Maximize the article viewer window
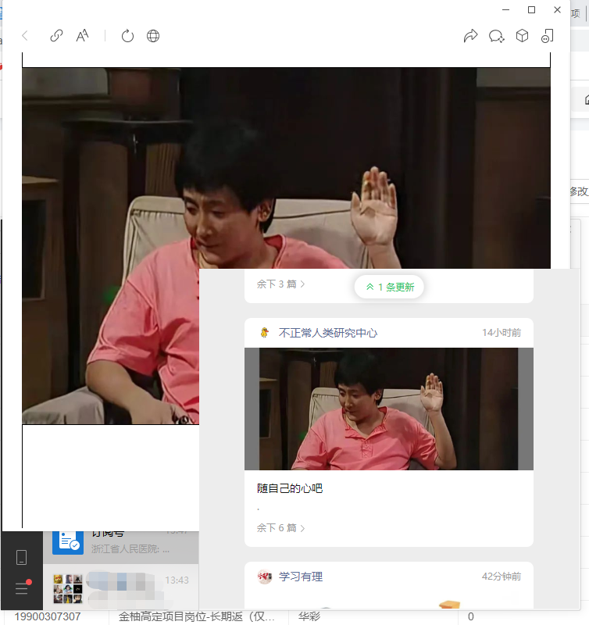 click(x=532, y=9)
